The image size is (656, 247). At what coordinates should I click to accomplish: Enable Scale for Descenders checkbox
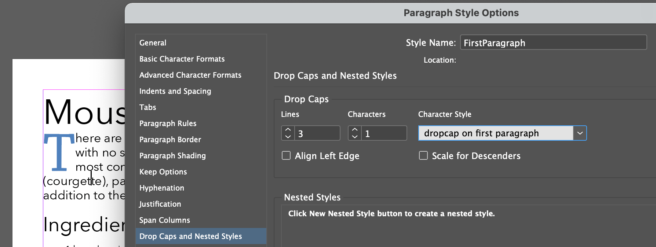tap(423, 155)
